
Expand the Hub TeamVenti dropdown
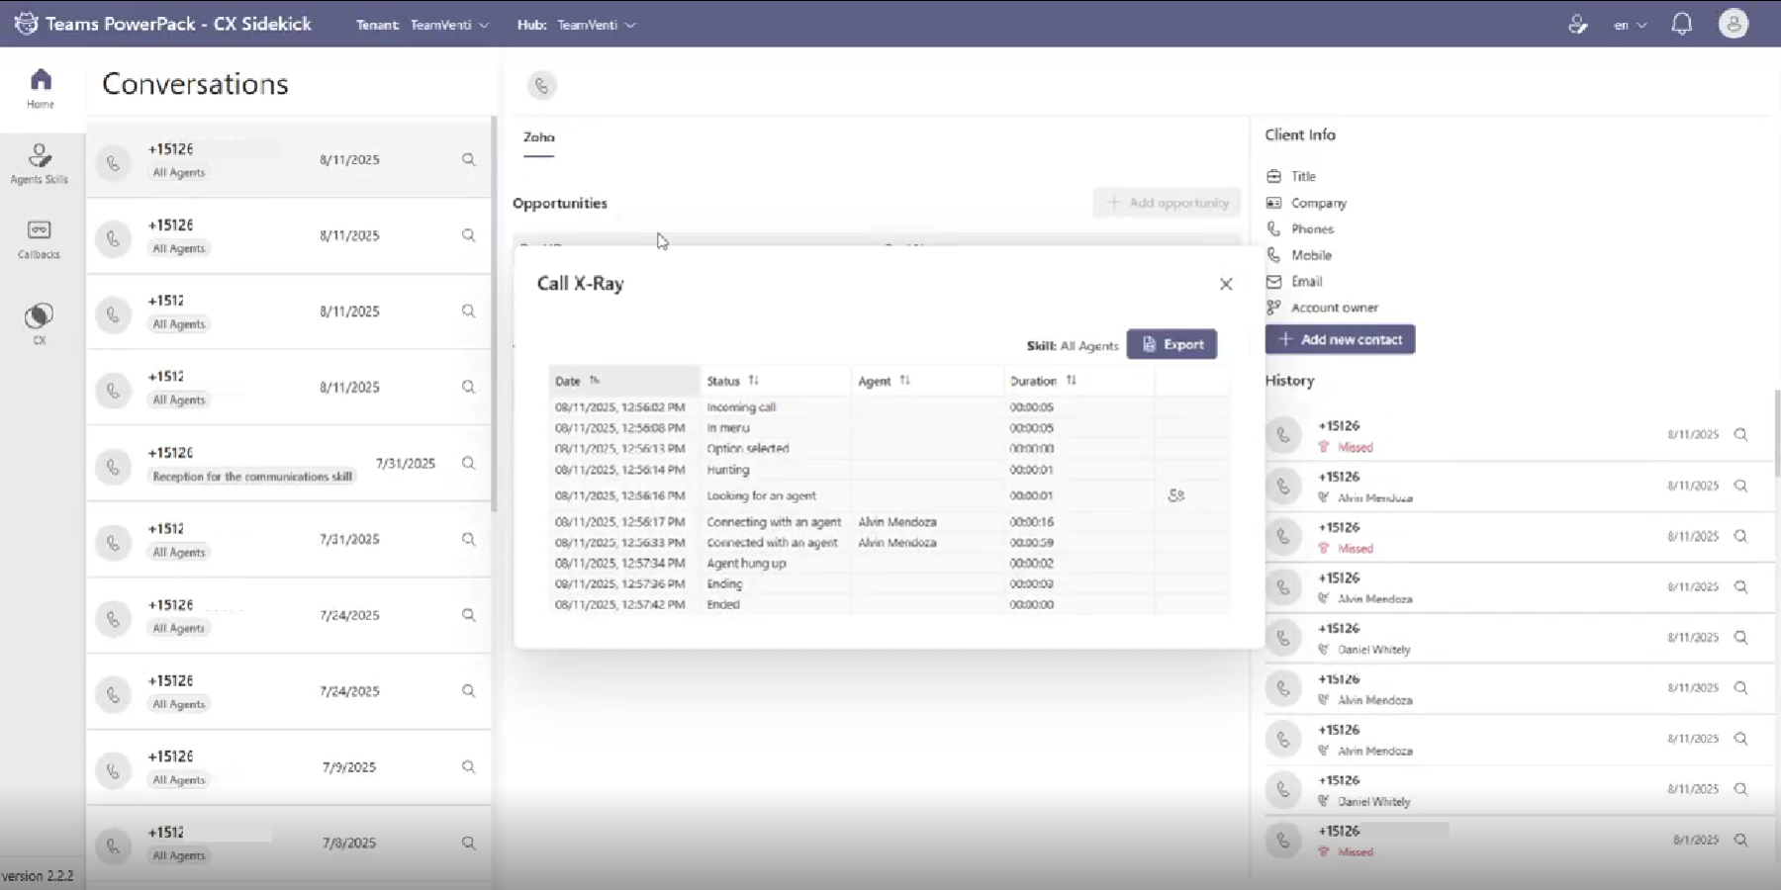coord(595,25)
